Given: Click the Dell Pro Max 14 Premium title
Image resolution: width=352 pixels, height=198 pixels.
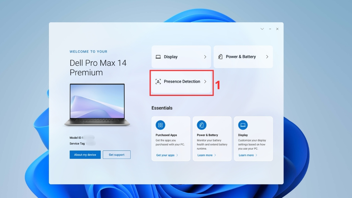Looking at the screenshot, I should 98,68.
